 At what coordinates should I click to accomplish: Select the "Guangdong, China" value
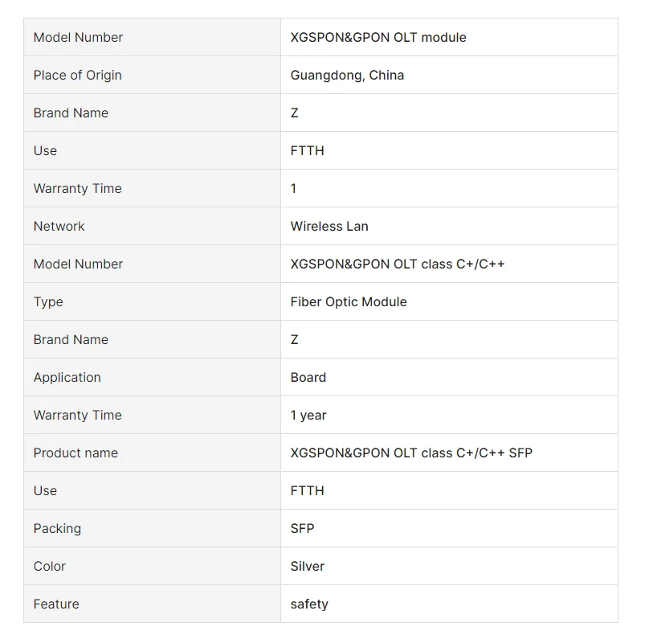(347, 75)
